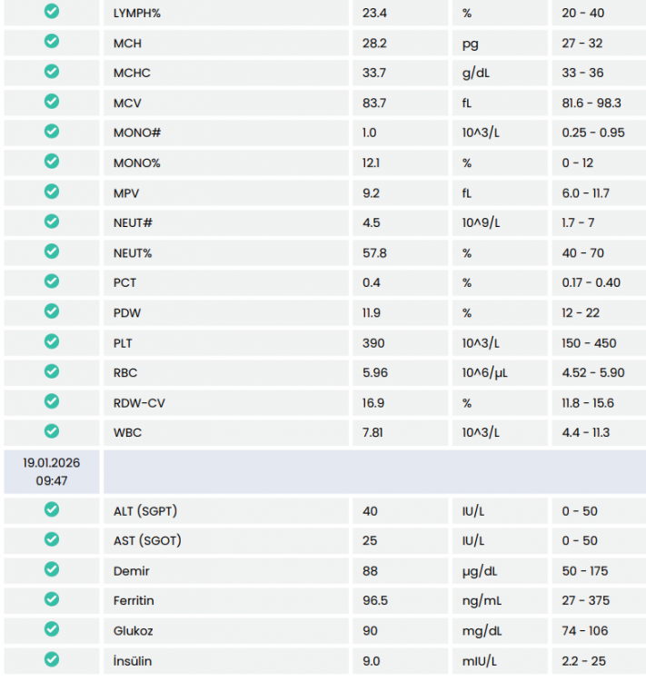Click the PDW result value 11.9
Viewport: 646px width, 681px height.
tap(372, 312)
